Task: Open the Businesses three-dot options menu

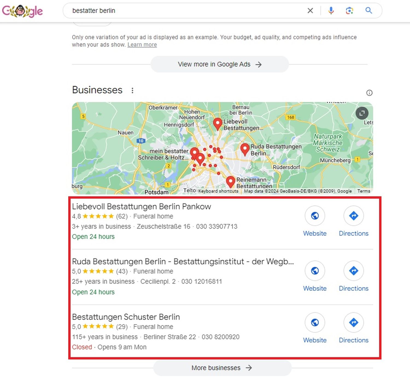Action: tap(132, 91)
